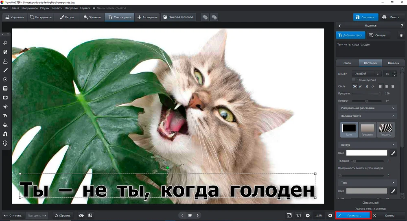Toggle strikethrough text style

click(x=372, y=86)
